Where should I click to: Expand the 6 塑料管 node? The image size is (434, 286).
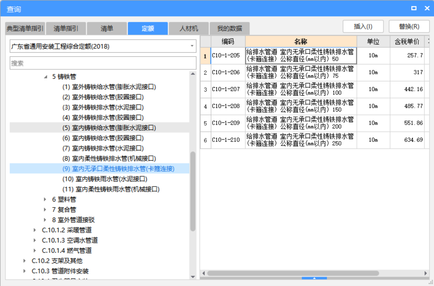(45, 199)
